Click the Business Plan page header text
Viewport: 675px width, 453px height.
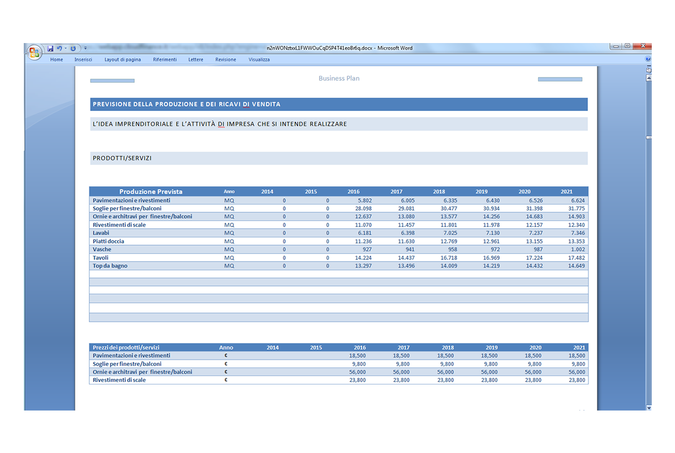pos(339,78)
